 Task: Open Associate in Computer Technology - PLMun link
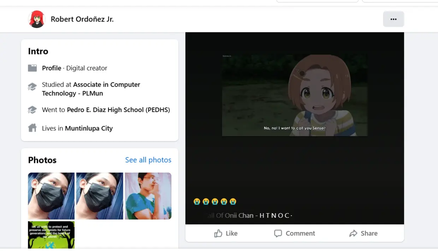91,89
